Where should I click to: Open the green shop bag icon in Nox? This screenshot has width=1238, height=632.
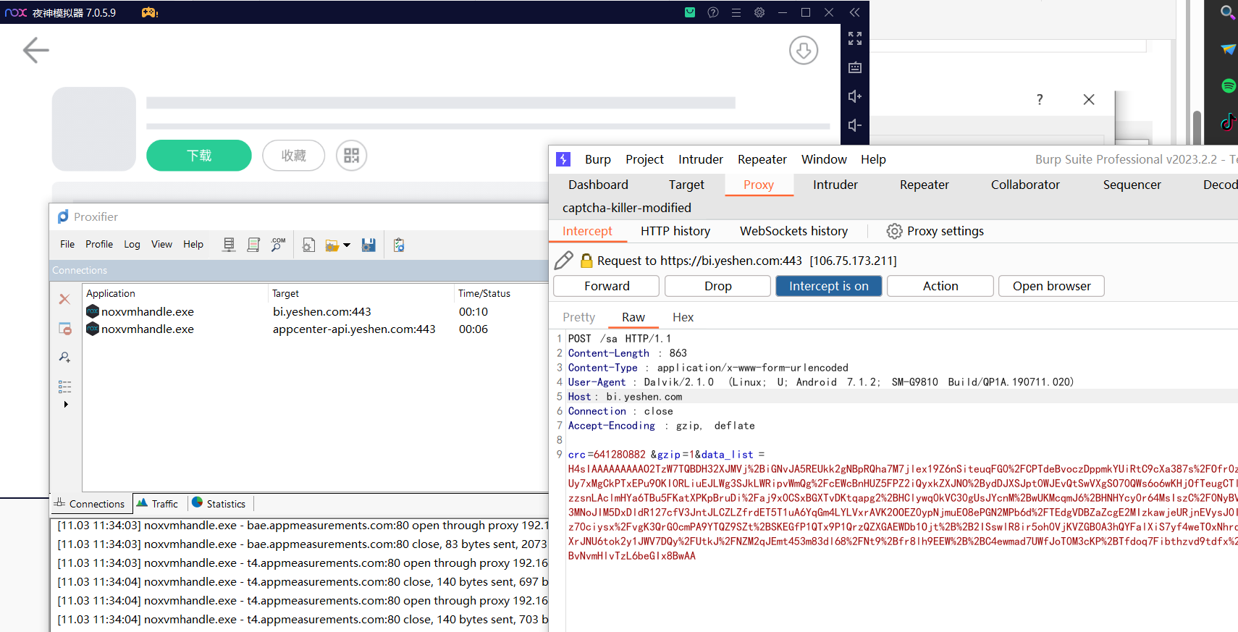point(690,12)
